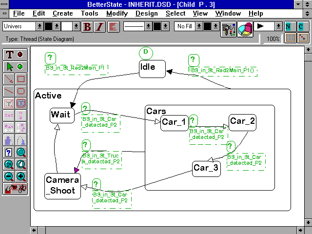This screenshot has width=312, height=234.
Task: Choose the rectangle state drawing tool
Action: click(x=21, y=78)
